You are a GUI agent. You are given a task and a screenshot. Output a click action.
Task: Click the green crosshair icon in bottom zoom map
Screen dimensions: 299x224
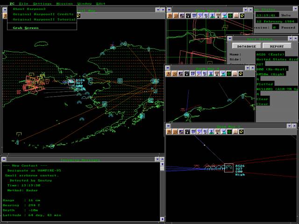coord(229,132)
